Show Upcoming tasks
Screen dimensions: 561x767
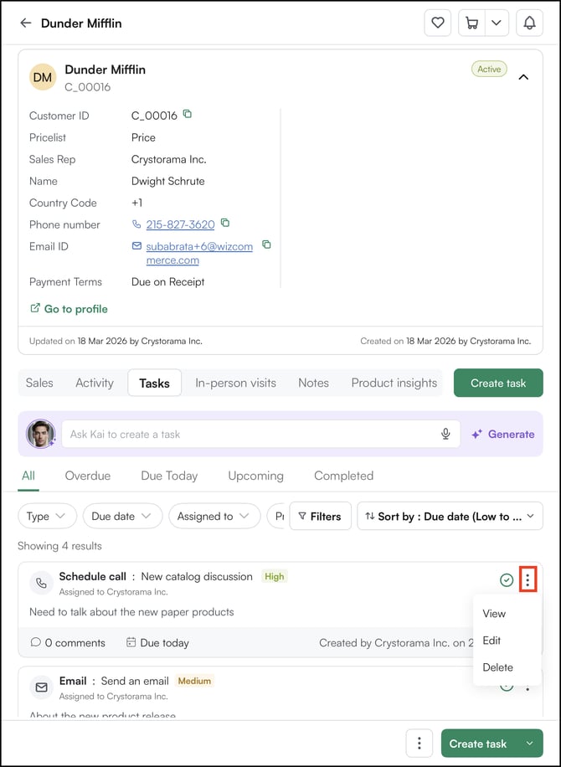[256, 476]
